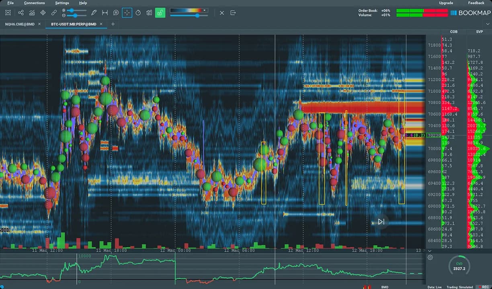Image resolution: width=492 pixels, height=289 pixels.
Task: Toggle the green unlocked padlock
Action: point(160,12)
